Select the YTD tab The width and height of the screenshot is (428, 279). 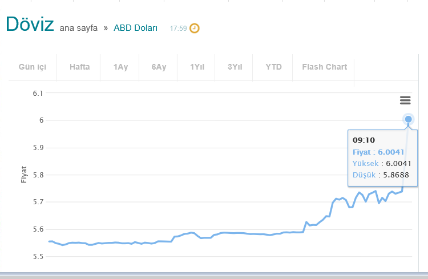273,67
